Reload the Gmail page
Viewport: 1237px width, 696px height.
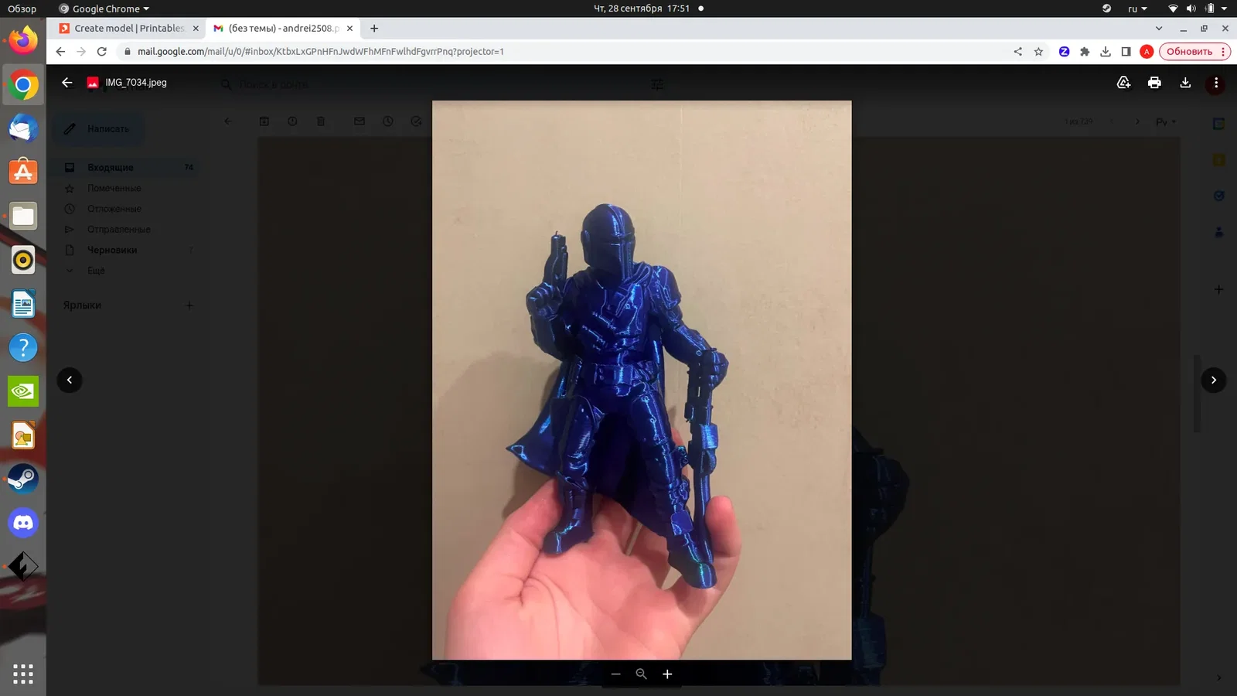click(x=102, y=52)
